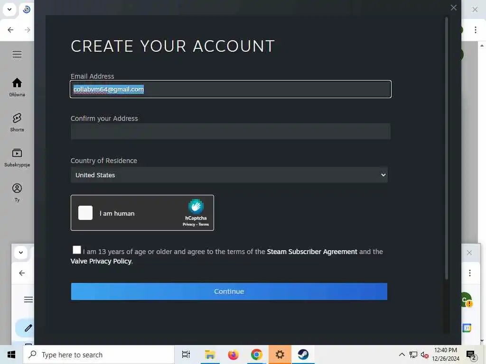Open Firefox from the taskbar

tap(233, 355)
